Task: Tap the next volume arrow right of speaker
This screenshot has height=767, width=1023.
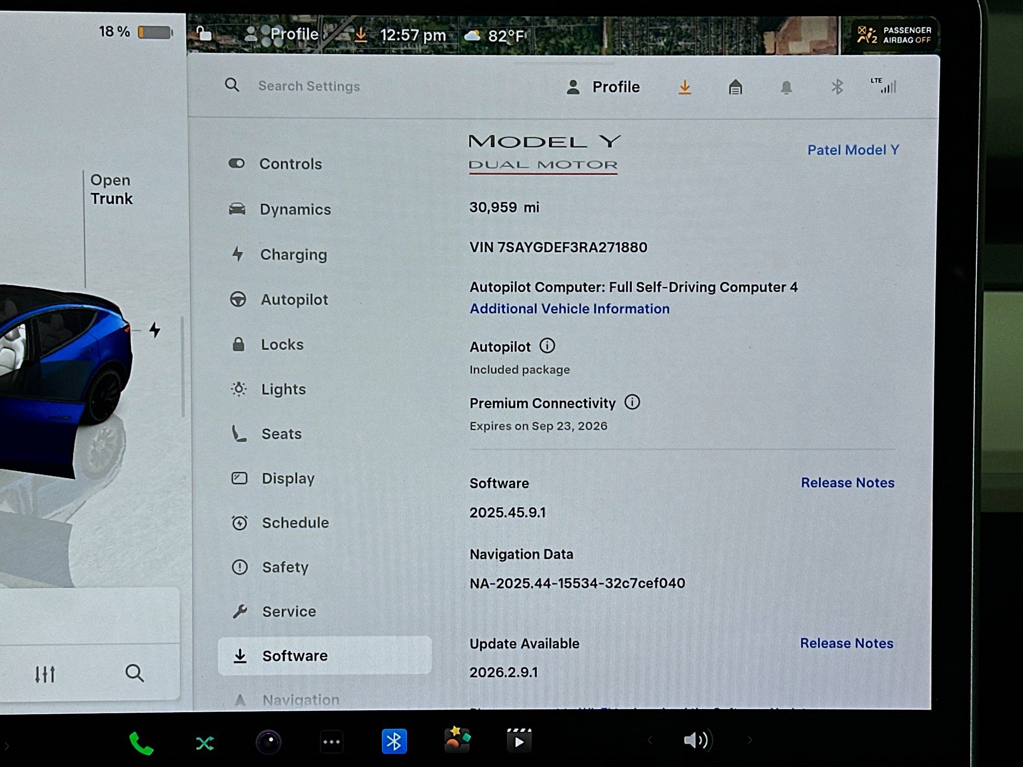Action: 749,741
